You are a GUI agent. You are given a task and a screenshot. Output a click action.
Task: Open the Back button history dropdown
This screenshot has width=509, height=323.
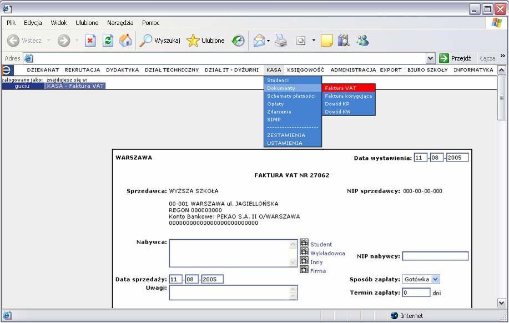(x=48, y=41)
